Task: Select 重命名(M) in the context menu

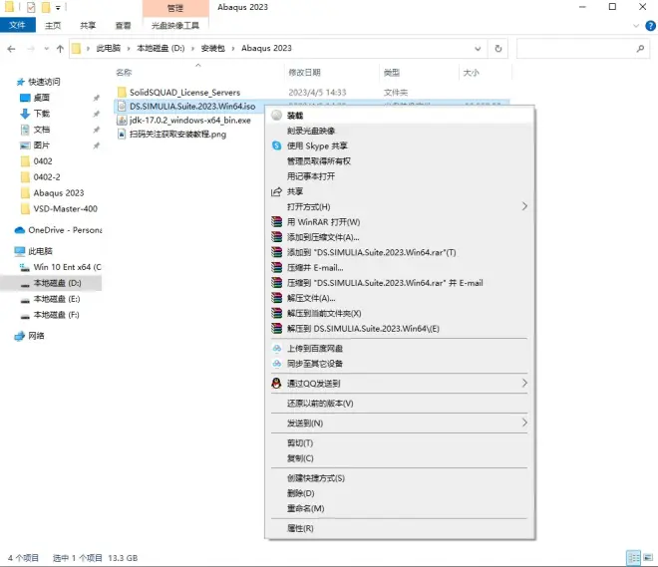Action: (x=305, y=508)
